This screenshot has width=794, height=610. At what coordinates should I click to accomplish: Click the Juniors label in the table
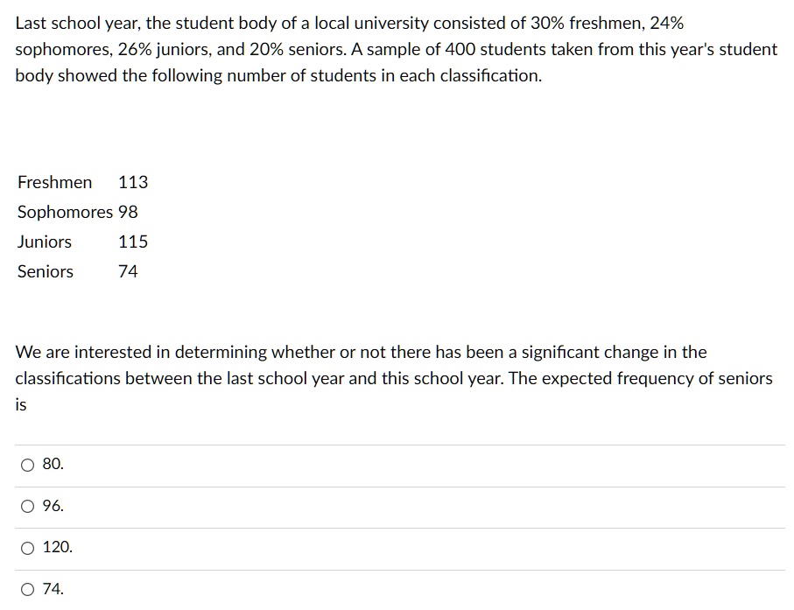pyautogui.click(x=44, y=242)
